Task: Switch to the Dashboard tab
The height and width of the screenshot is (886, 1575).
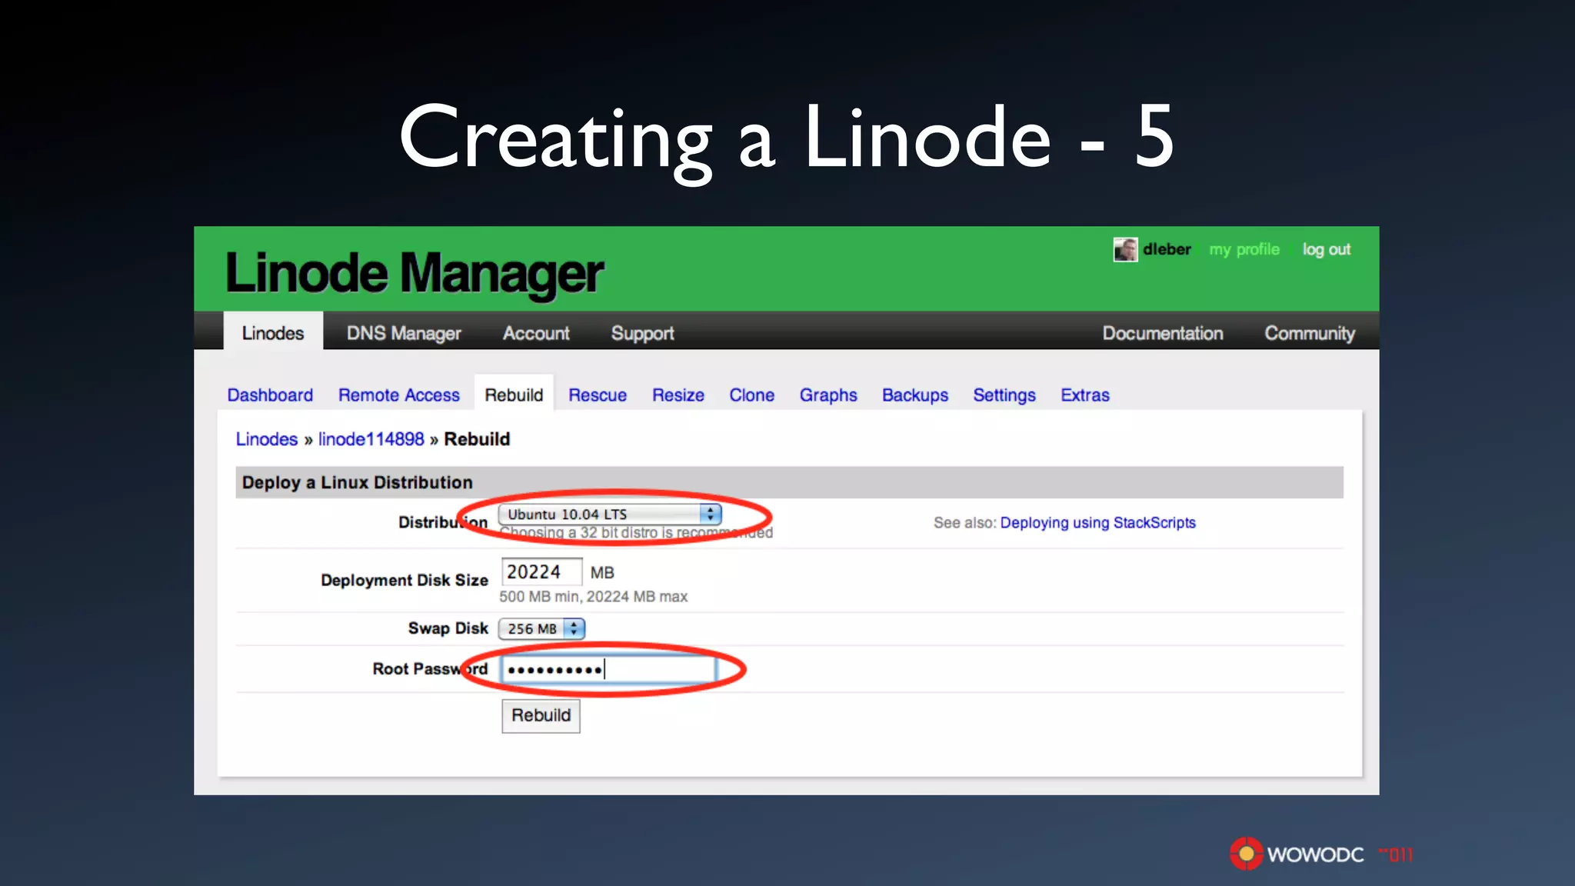Action: pyautogui.click(x=270, y=395)
